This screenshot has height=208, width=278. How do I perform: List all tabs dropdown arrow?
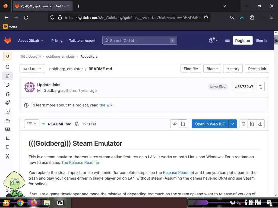[x=224, y=6]
